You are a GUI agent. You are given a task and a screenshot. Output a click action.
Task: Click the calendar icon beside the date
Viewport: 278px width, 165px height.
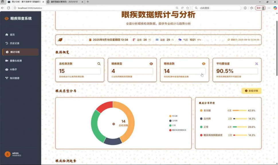tap(90, 40)
